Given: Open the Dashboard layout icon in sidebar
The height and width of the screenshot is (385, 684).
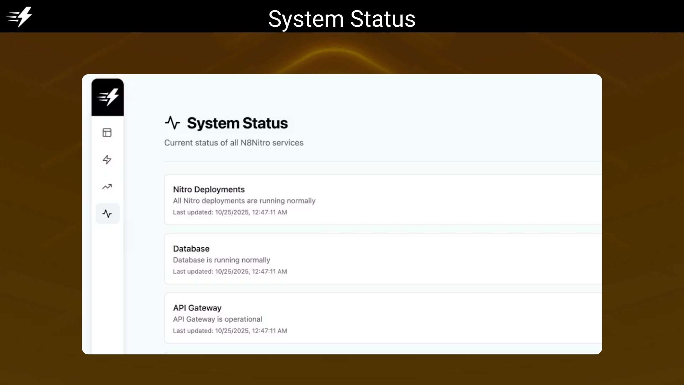Looking at the screenshot, I should 107,133.
